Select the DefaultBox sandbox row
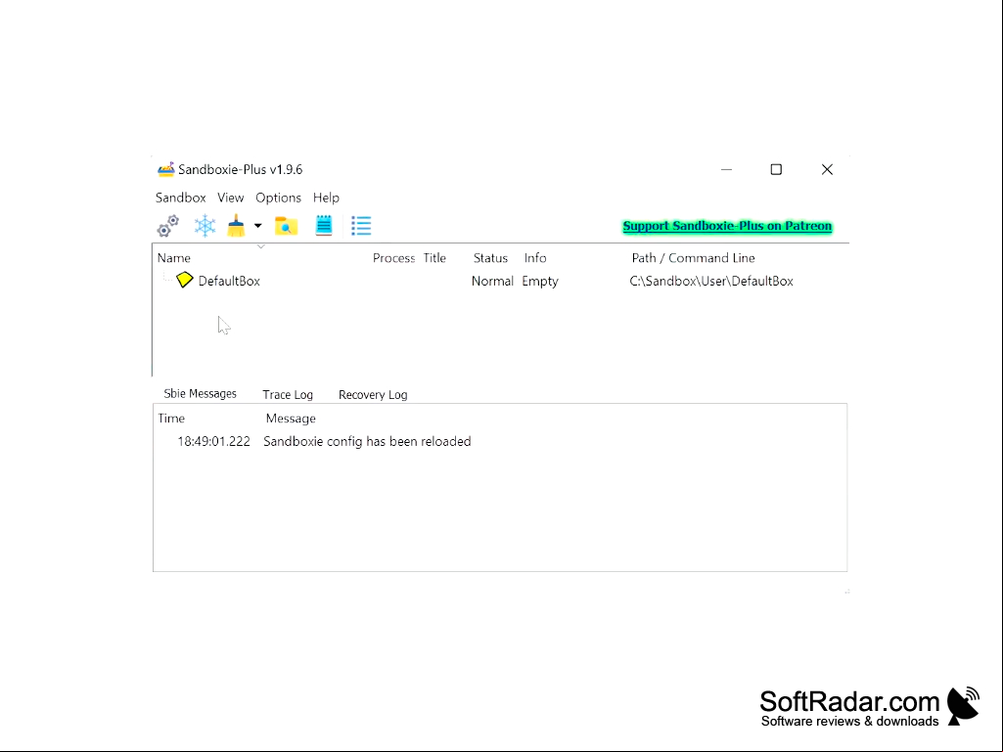This screenshot has width=1003, height=752. tap(500, 281)
